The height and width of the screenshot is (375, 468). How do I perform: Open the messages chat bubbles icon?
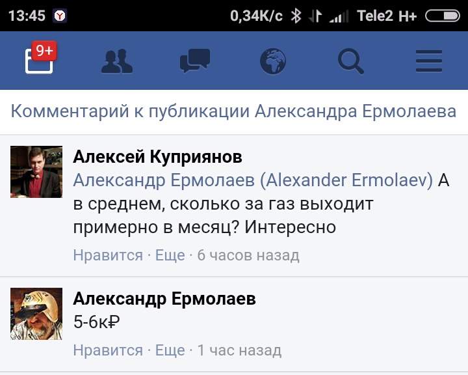tap(195, 61)
